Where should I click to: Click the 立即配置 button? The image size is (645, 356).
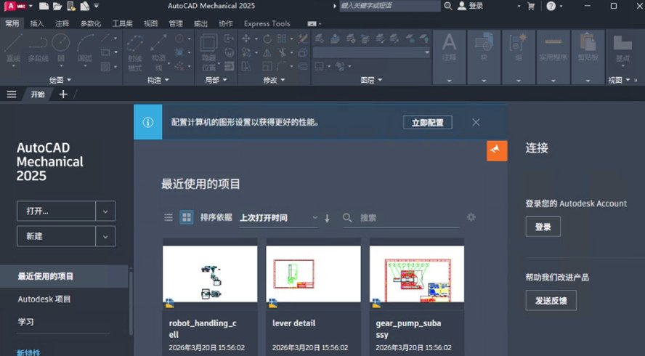click(x=427, y=122)
